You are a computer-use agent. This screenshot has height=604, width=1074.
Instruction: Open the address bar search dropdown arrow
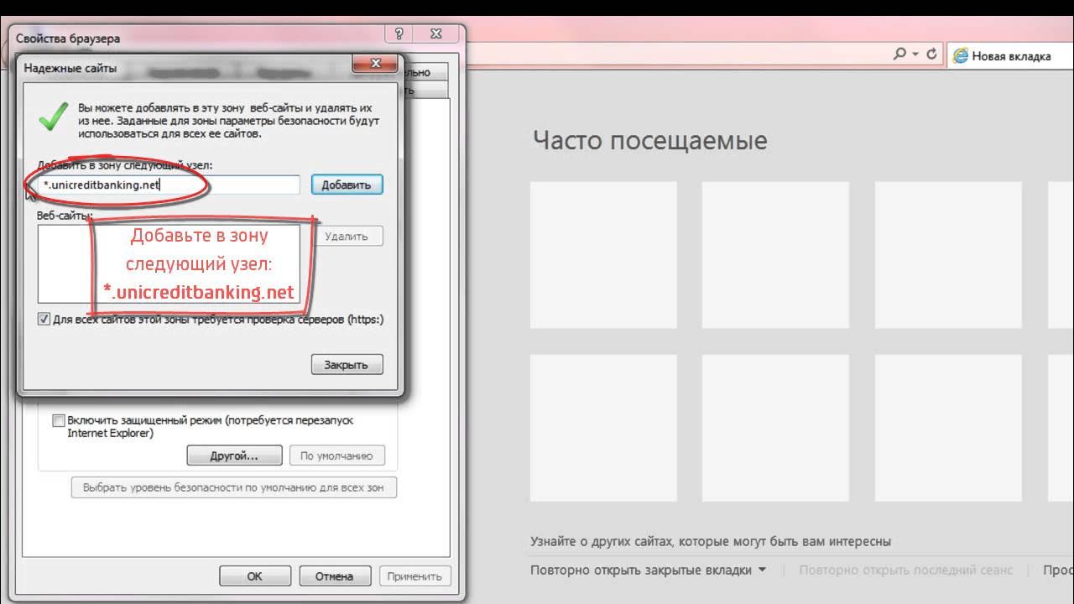pyautogui.click(x=915, y=55)
